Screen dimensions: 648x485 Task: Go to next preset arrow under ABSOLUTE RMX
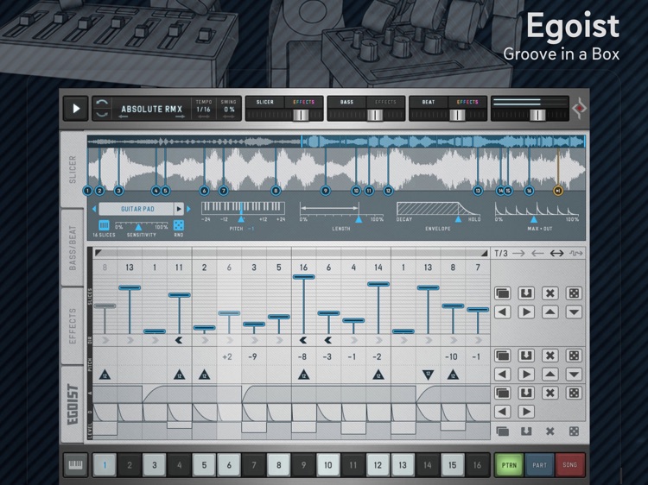pos(181,117)
